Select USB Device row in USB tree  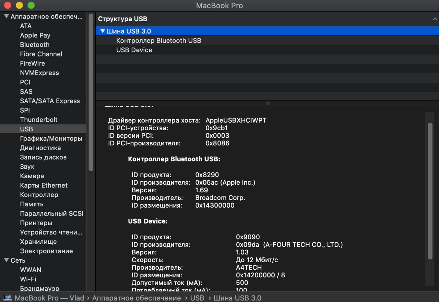coord(267,50)
